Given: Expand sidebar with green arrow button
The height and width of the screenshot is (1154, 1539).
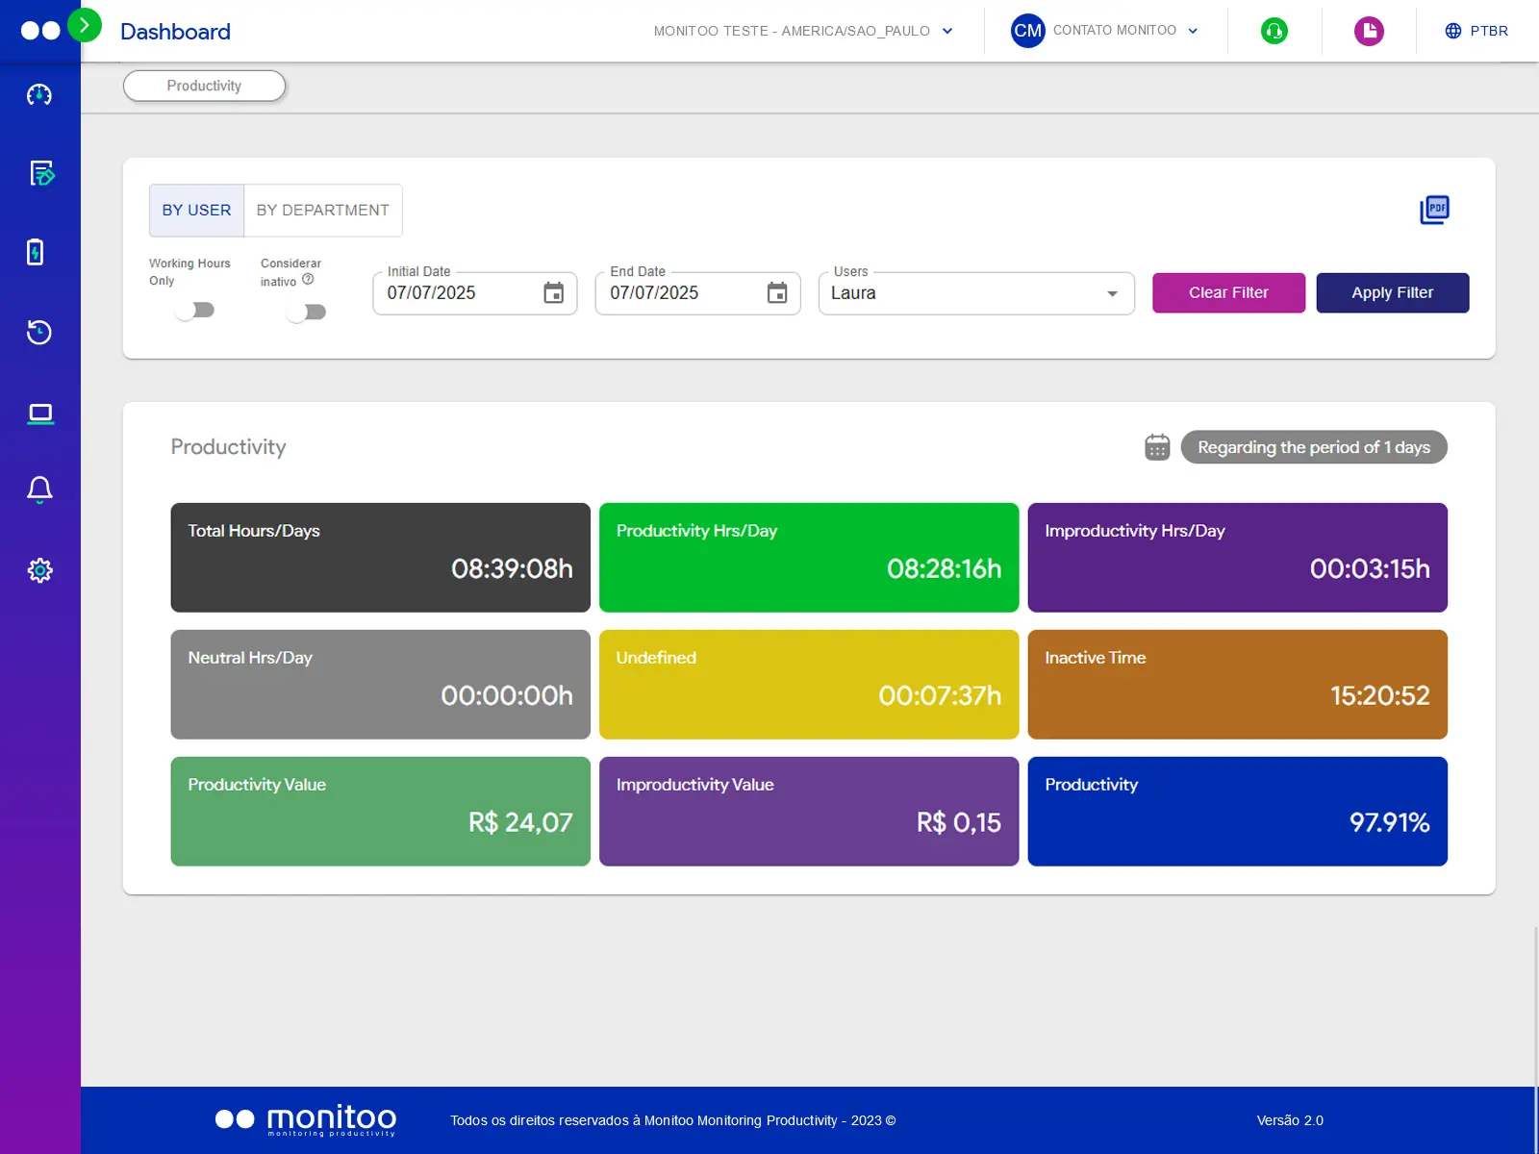Looking at the screenshot, I should tap(85, 25).
